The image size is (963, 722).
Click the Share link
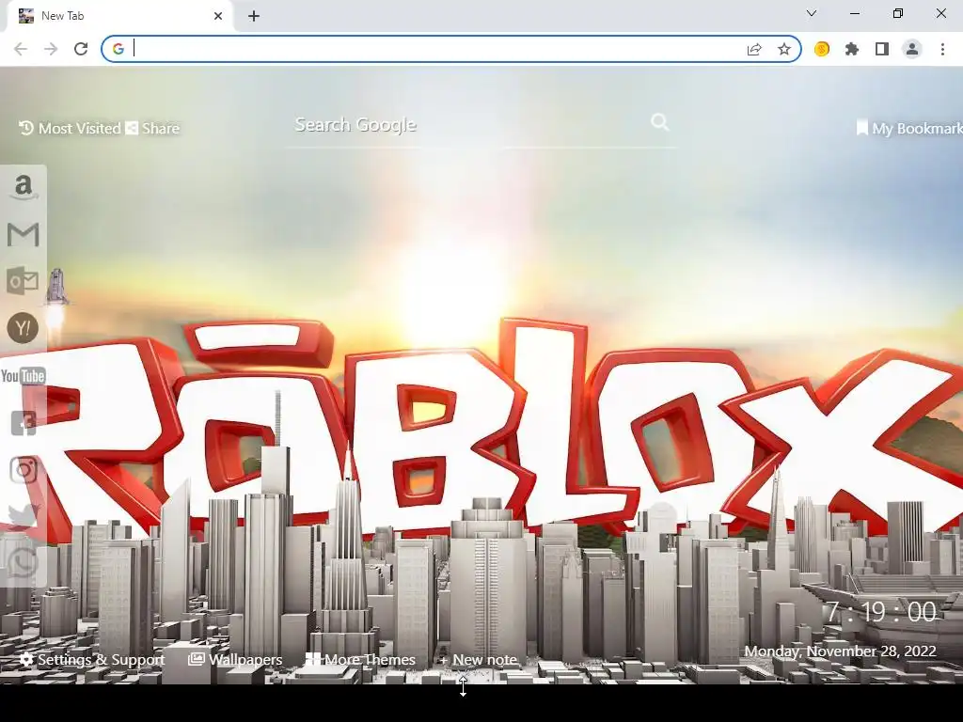pyautogui.click(x=152, y=128)
